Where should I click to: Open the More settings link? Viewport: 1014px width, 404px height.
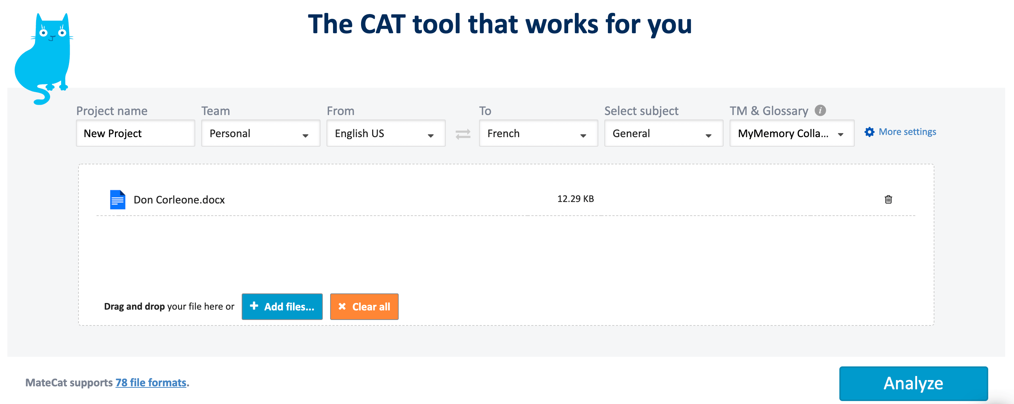pyautogui.click(x=907, y=132)
